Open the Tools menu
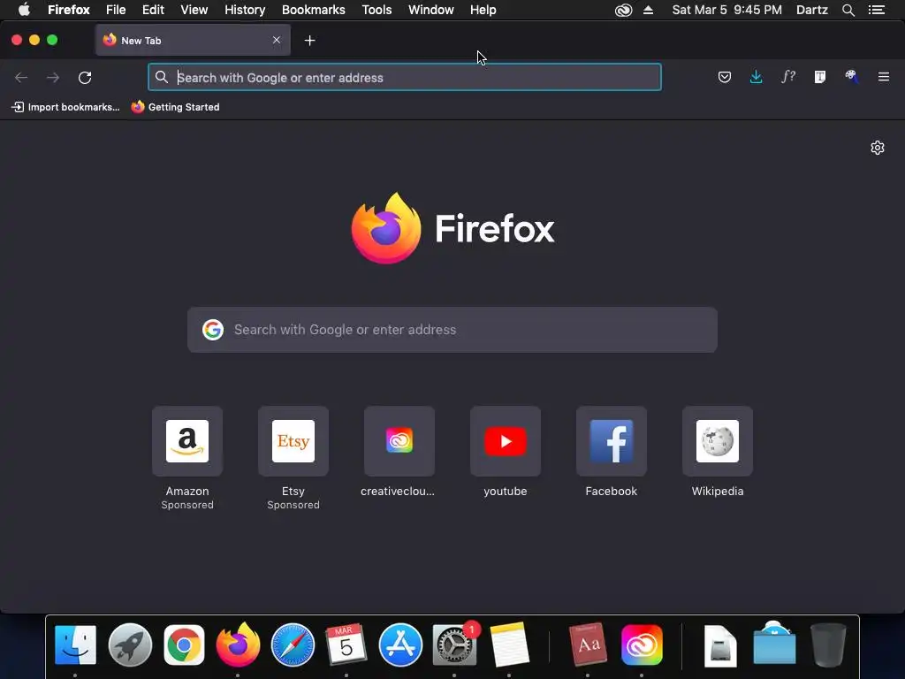This screenshot has height=679, width=905. point(376,10)
